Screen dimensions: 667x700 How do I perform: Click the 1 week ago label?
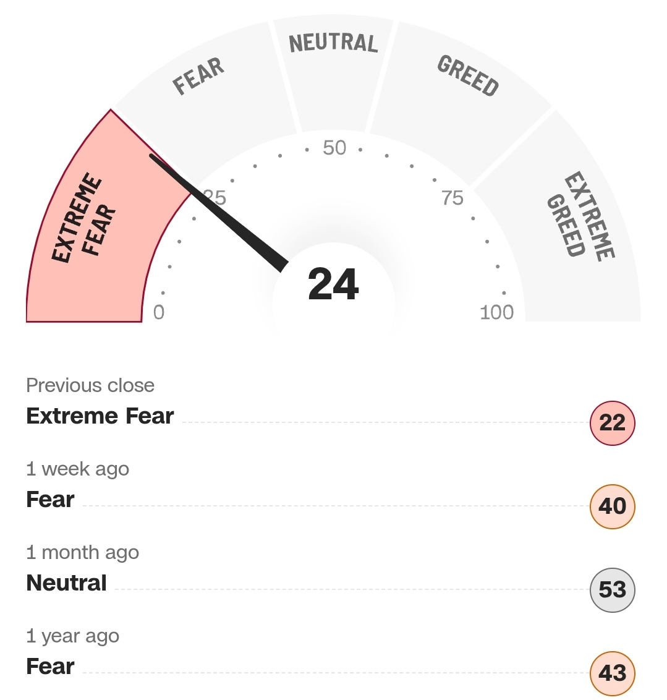[x=78, y=469]
